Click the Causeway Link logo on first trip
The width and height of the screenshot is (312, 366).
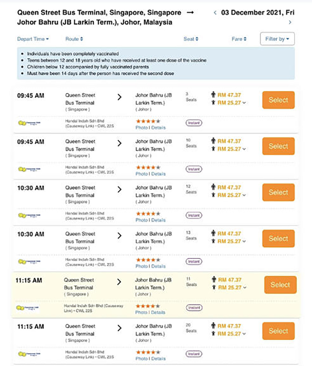click(x=29, y=123)
